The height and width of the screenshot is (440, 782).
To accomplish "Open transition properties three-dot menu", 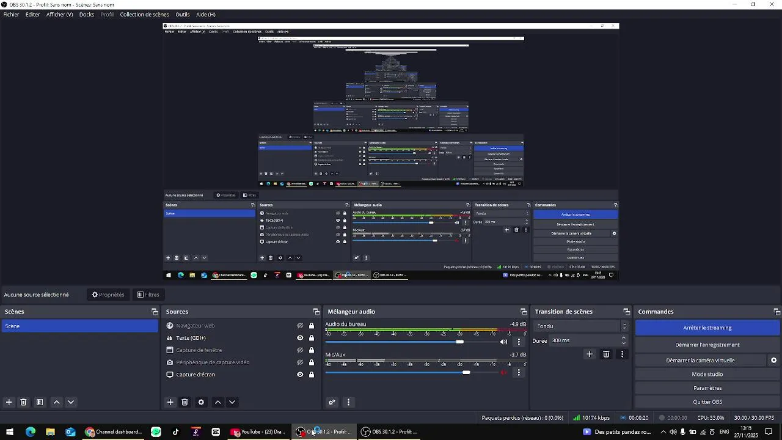I will point(622,354).
